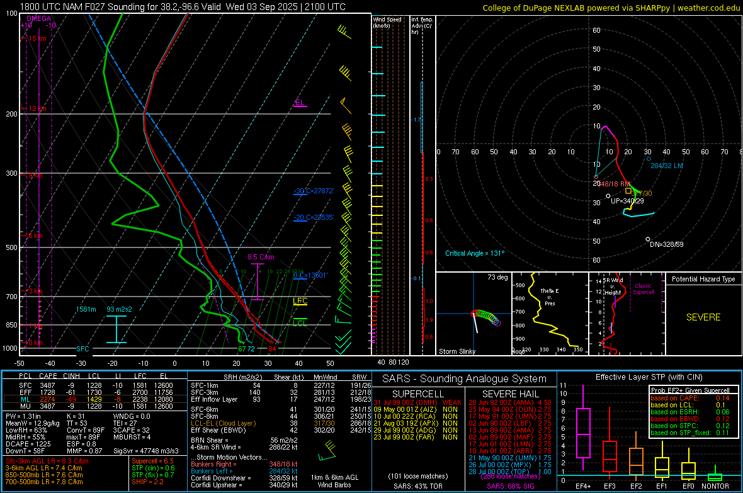Select the highlighted ML parcel row
This screenshot has width=743, height=493.
pyautogui.click(x=95, y=399)
